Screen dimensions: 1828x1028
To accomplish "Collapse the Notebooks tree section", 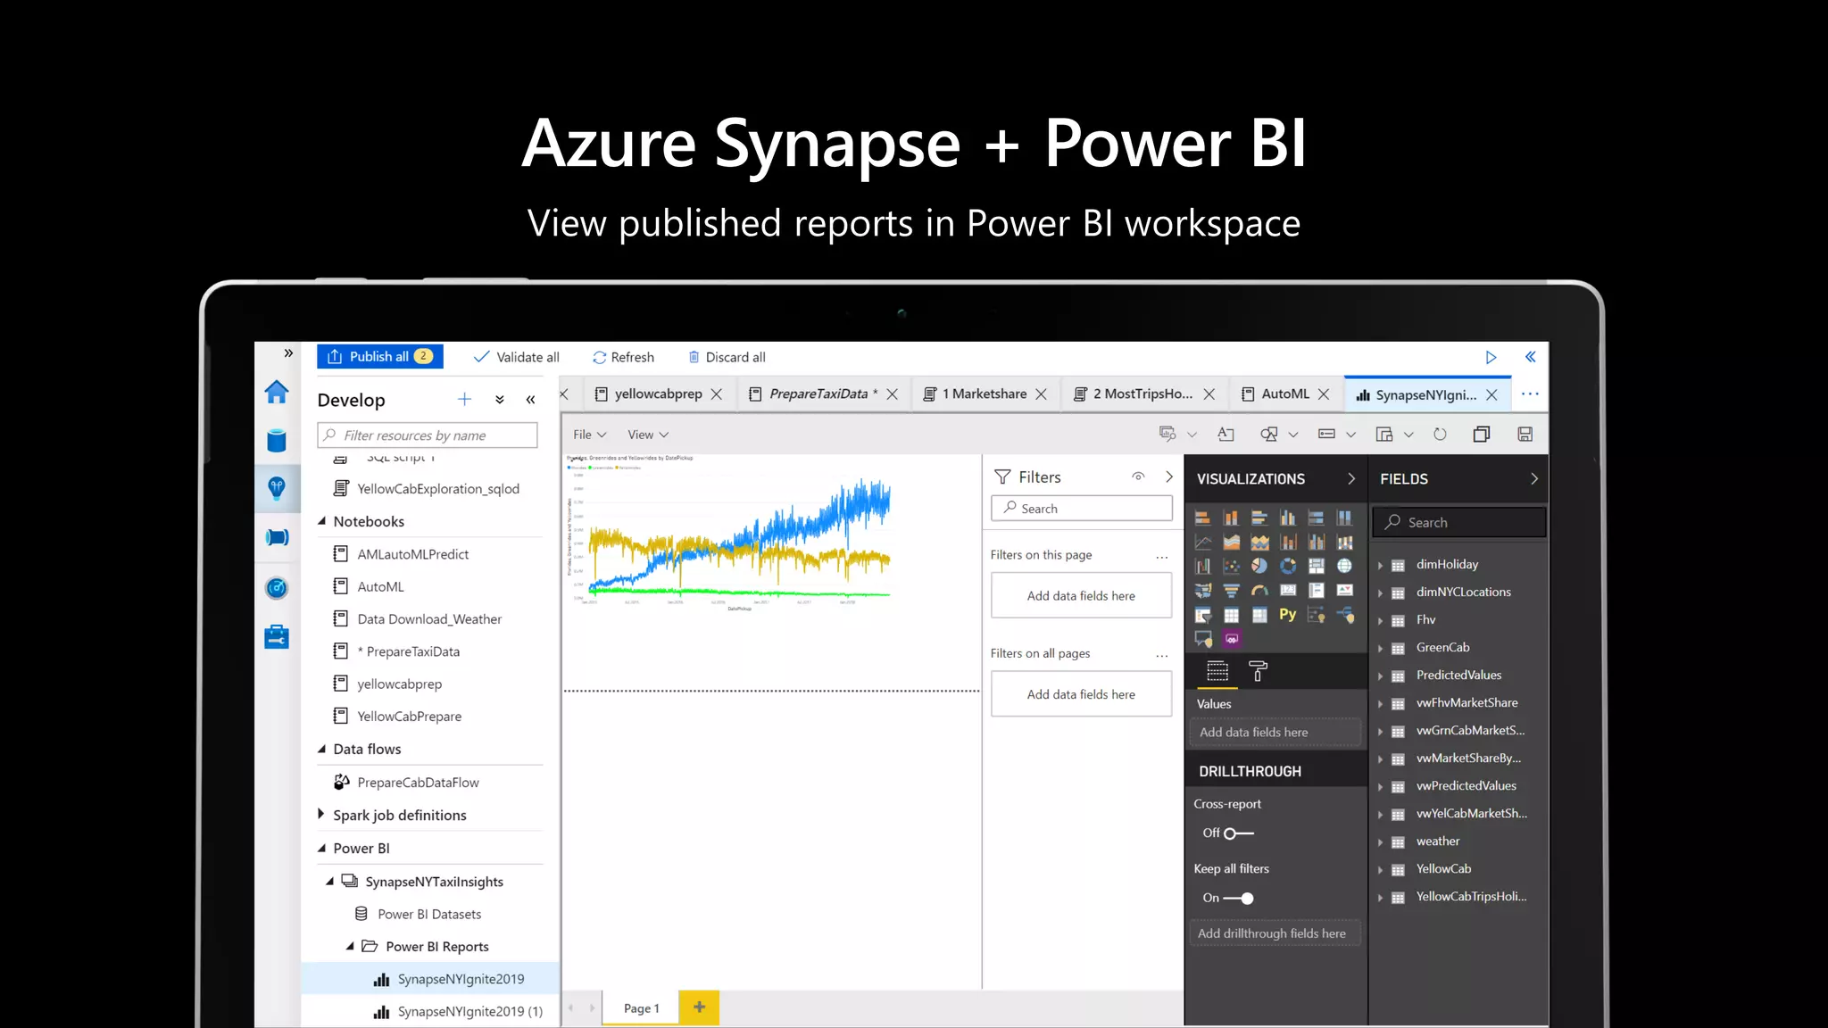I will point(322,521).
